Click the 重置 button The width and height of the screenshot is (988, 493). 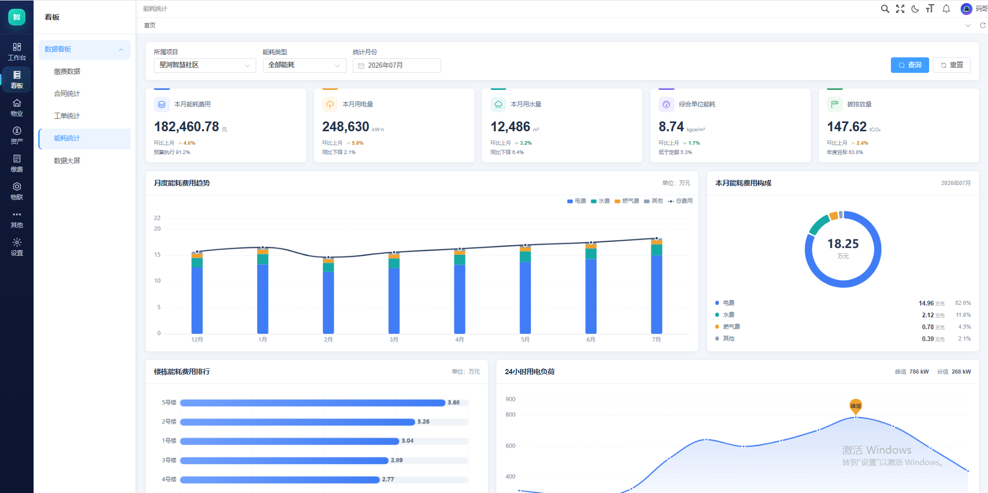(x=951, y=65)
